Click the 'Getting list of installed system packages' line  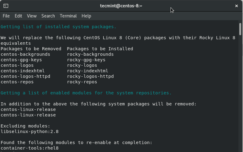tap(58, 27)
